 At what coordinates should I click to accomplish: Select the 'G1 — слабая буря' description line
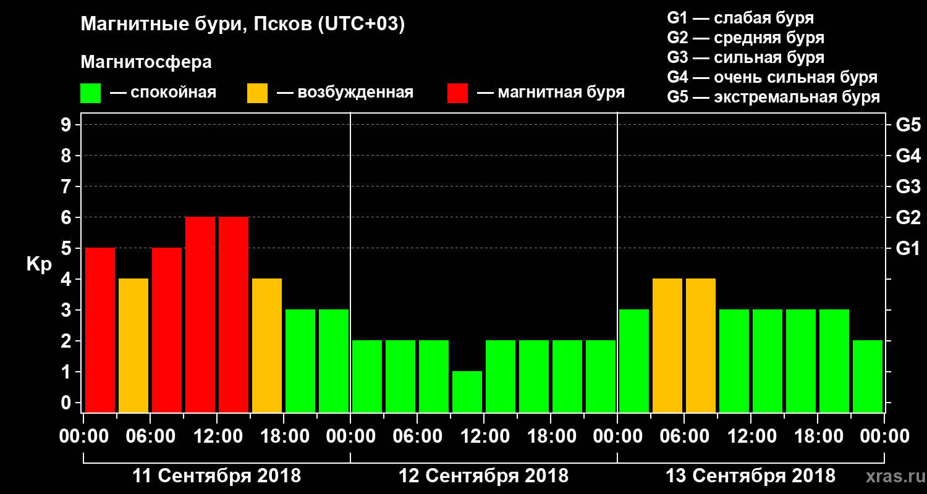pyautogui.click(x=740, y=17)
